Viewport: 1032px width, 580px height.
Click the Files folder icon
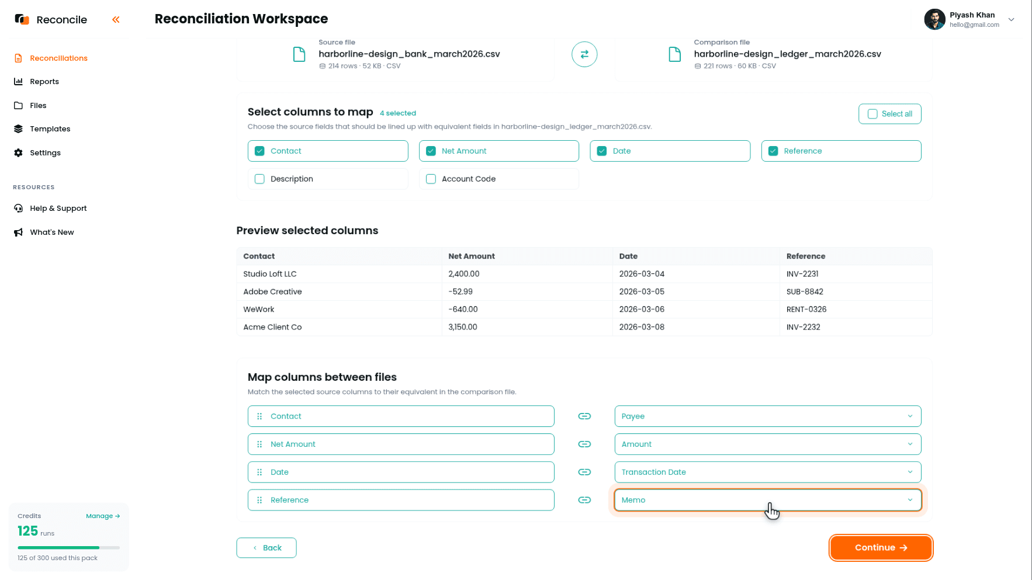pos(18,105)
